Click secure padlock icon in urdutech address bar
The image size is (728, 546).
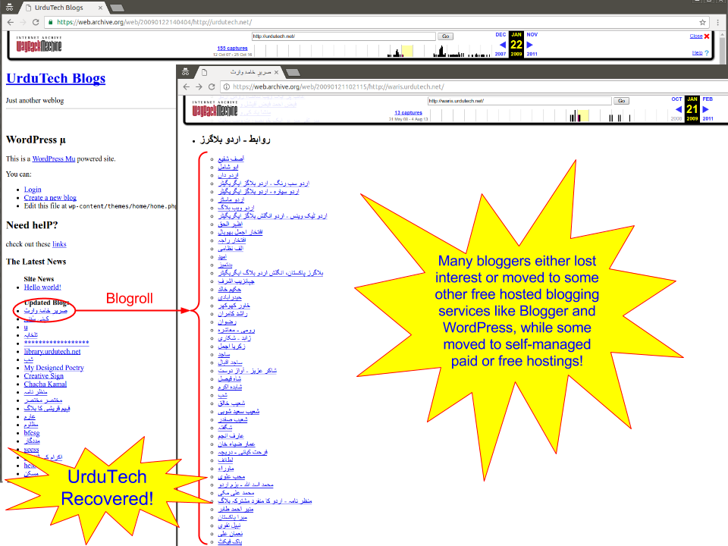50,22
